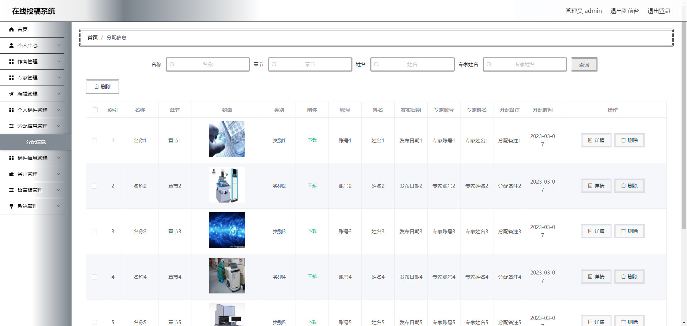Click the detail icon in row 名称2
The height and width of the screenshot is (326, 687).
click(x=590, y=186)
